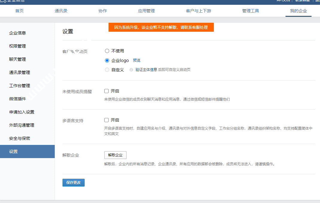This screenshot has height=203, width=320.
Task: Open the 验证主体信息 link
Action: [146, 70]
